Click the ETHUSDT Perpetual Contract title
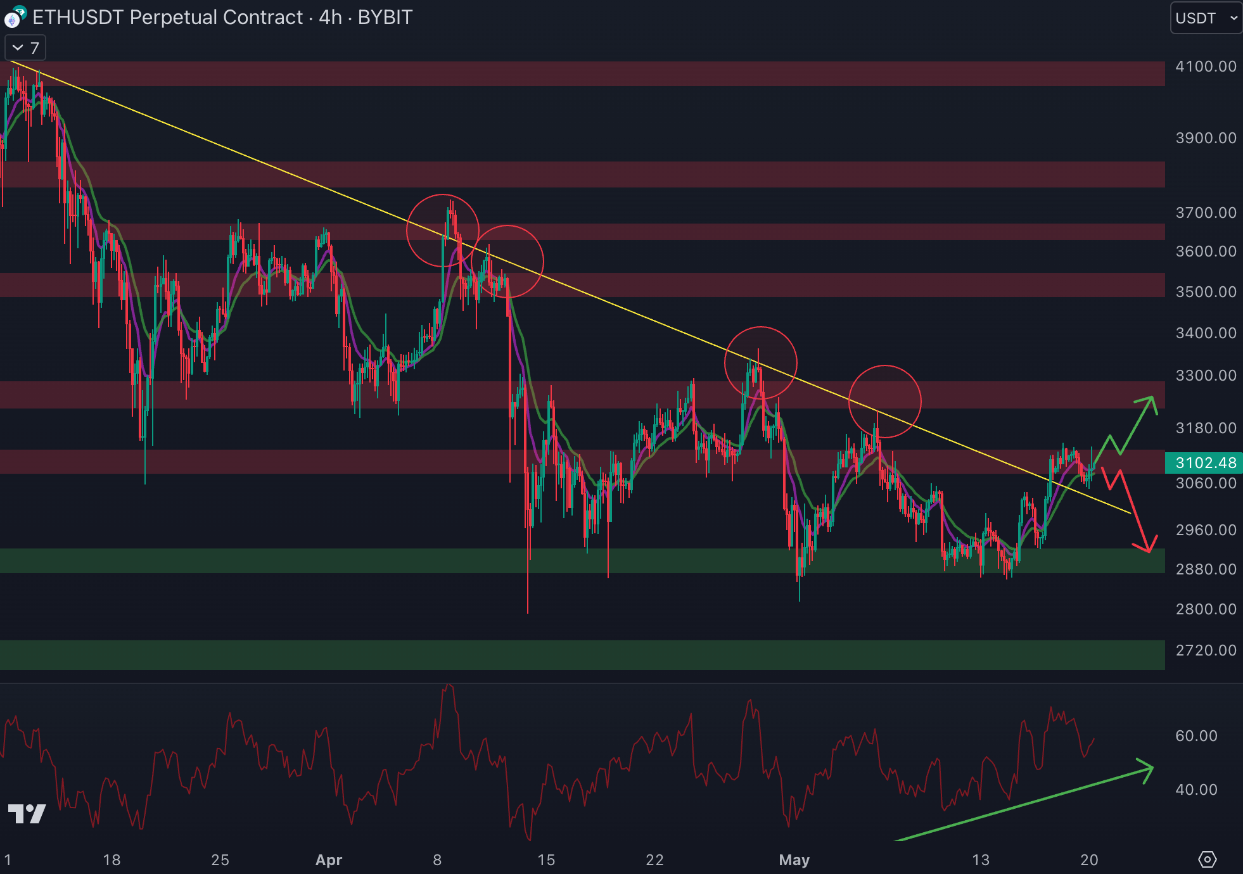The width and height of the screenshot is (1243, 874). pyautogui.click(x=168, y=18)
